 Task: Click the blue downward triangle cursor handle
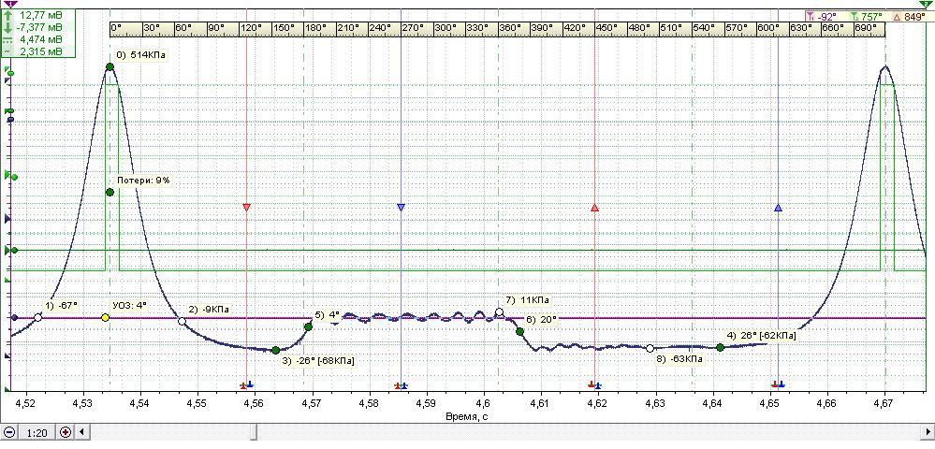401,207
